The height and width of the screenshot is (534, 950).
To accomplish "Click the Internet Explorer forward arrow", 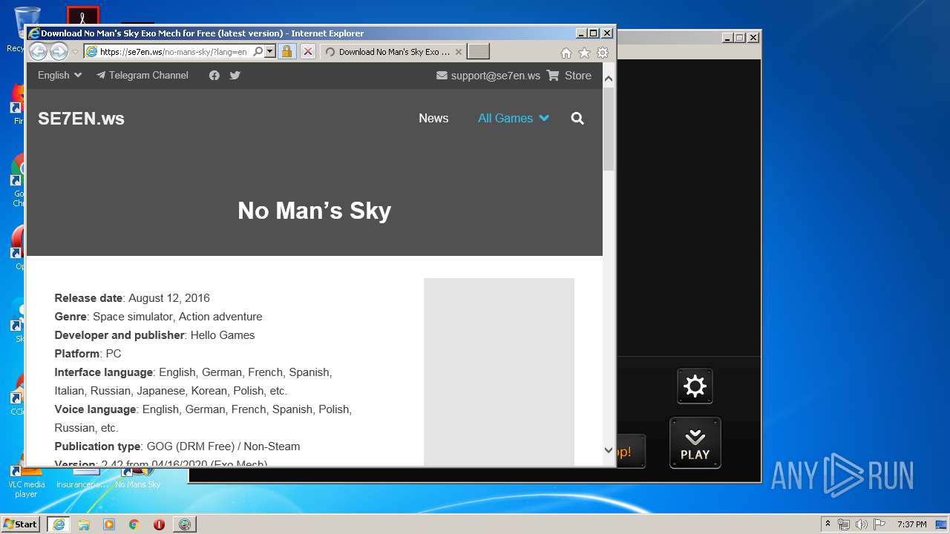I will 59,51.
